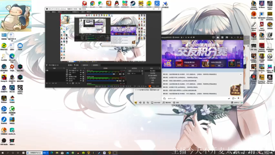Click Scene Transitions panel pop-out icon
The width and height of the screenshot is (275, 155).
tap(142, 68)
